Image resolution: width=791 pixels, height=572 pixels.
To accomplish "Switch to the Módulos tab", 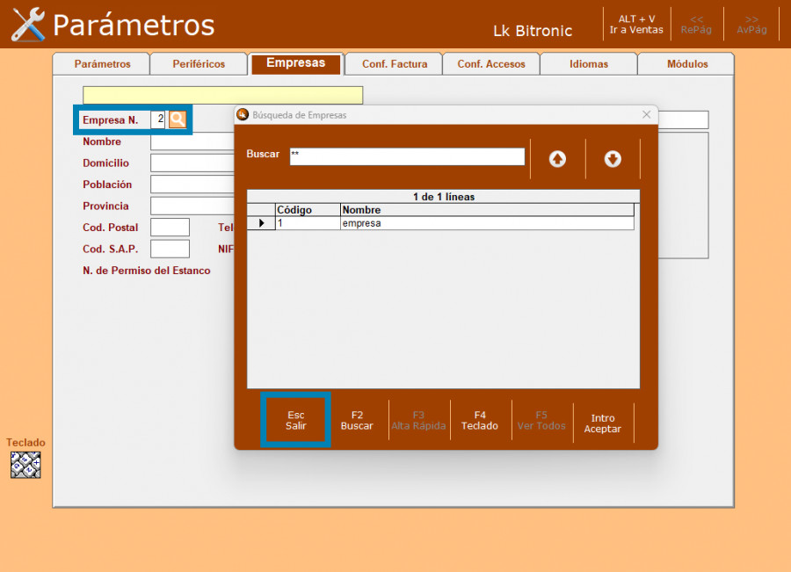I will click(686, 64).
